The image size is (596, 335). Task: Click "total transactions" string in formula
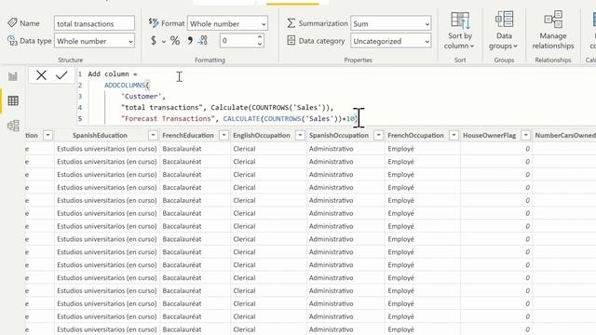[162, 108]
